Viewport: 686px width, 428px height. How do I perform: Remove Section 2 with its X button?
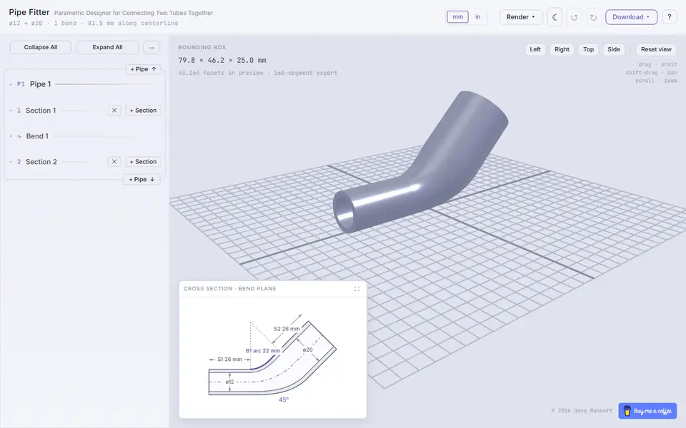tap(114, 162)
